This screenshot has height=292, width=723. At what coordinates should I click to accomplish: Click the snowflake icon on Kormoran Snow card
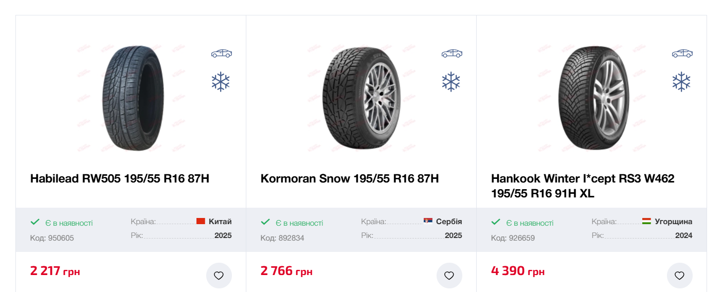[451, 82]
